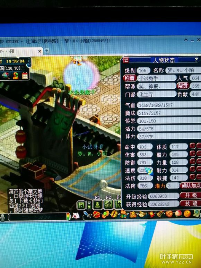Open the orange figure help icon
The height and width of the screenshot is (268, 201).
(x=16, y=75)
